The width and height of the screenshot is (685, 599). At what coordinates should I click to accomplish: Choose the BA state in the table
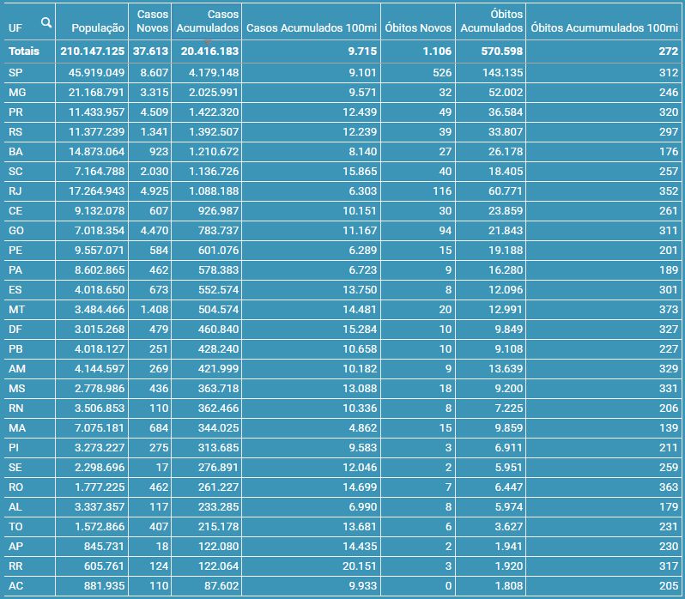15,151
